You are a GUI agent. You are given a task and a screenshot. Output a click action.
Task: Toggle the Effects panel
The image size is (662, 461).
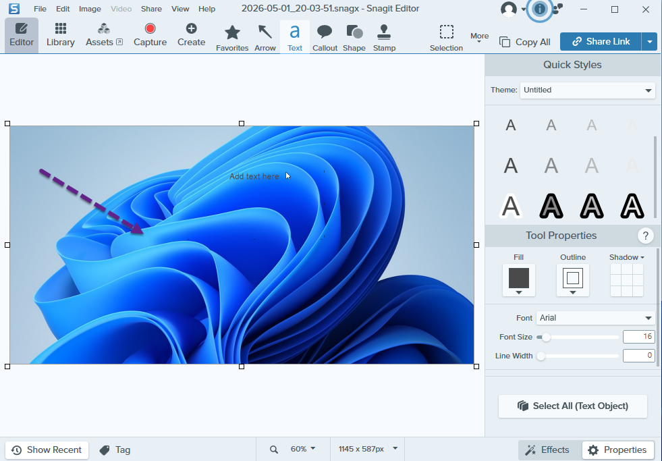pyautogui.click(x=547, y=450)
